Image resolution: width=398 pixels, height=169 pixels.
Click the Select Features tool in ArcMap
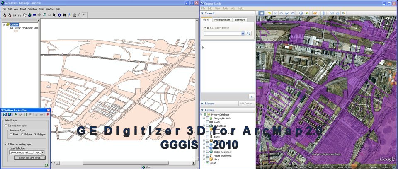[44, 15]
